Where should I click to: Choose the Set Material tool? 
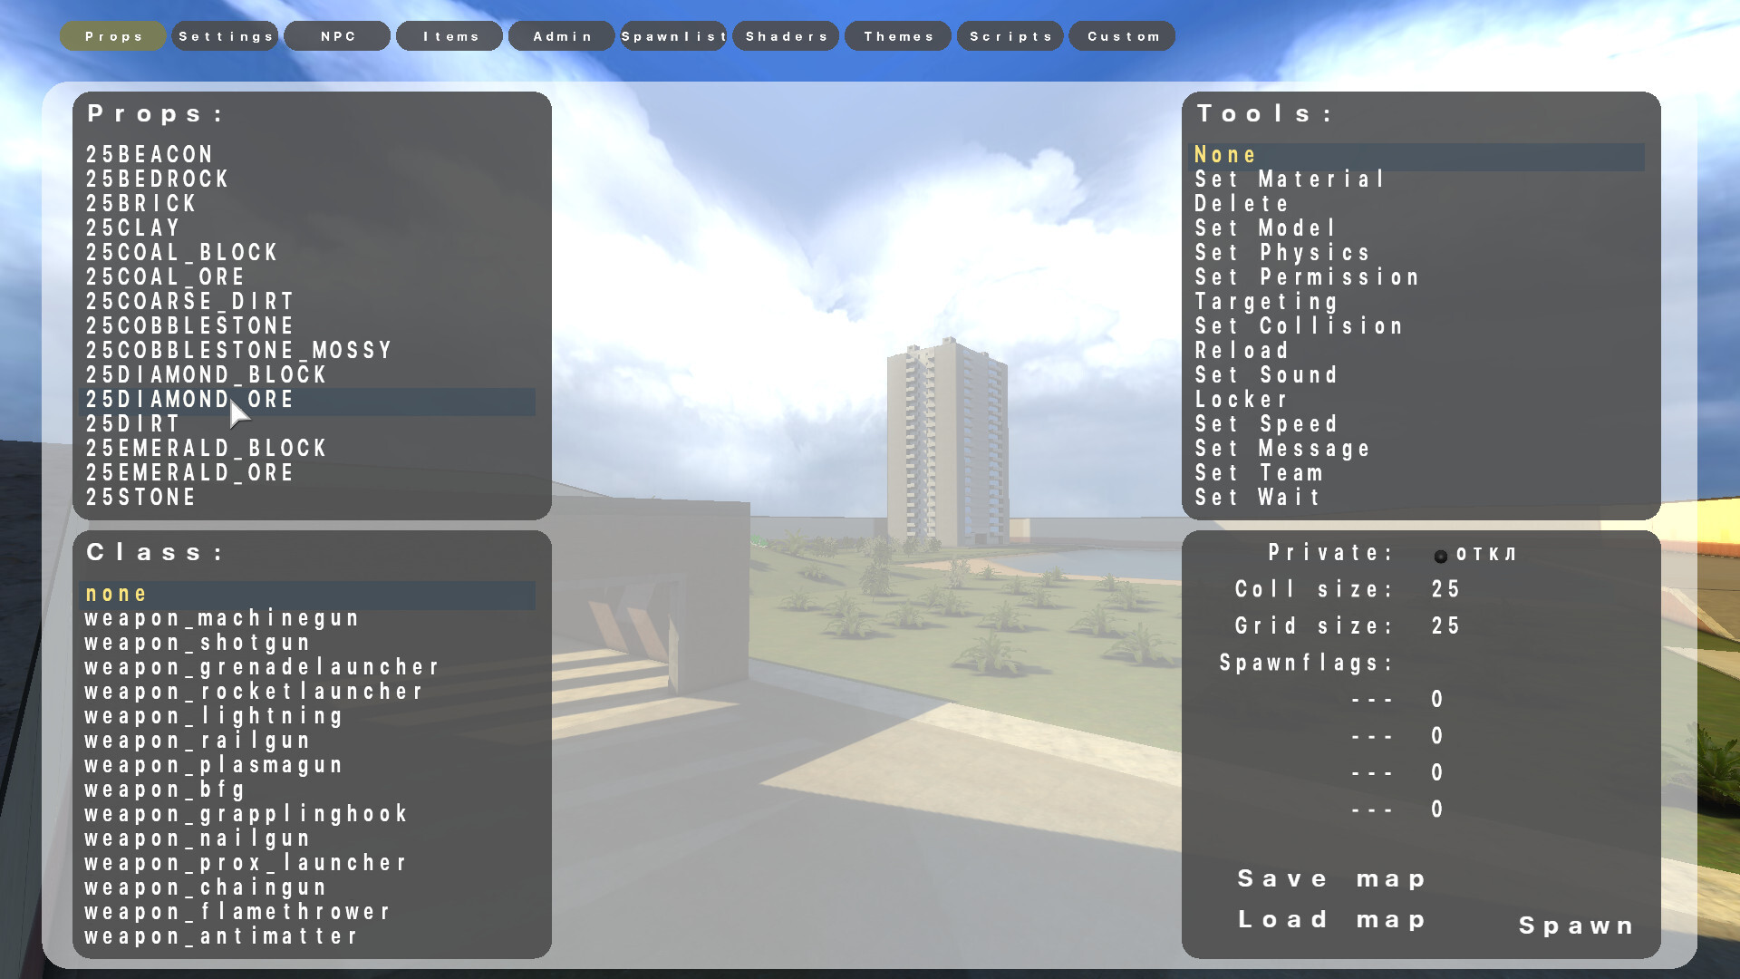click(1290, 179)
